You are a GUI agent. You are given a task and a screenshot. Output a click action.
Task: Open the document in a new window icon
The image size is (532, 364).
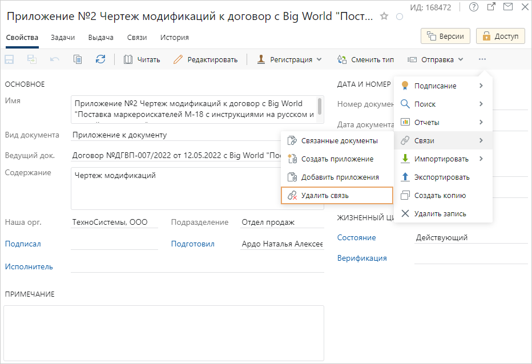point(491,7)
